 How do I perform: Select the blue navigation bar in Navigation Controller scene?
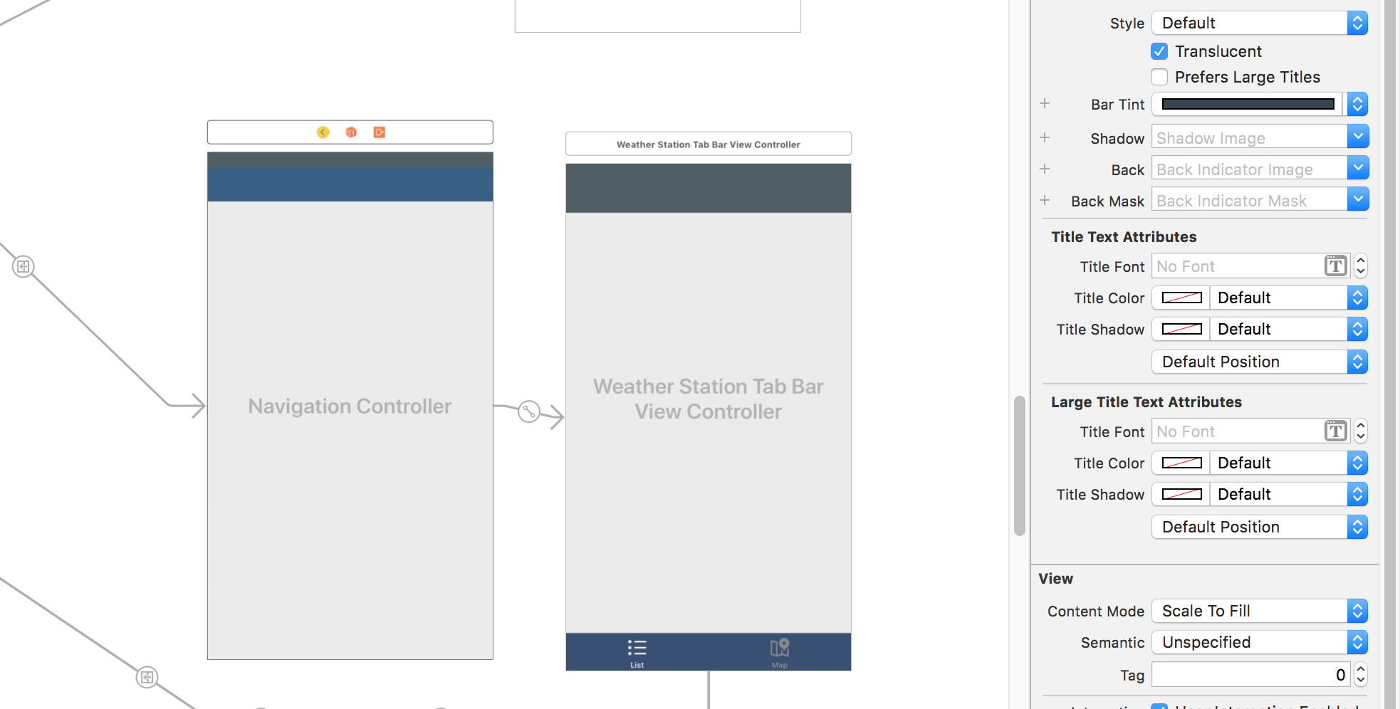pos(350,184)
